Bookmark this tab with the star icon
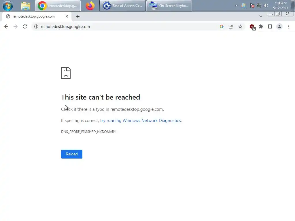Viewport: 295px width, 221px height. [240, 26]
